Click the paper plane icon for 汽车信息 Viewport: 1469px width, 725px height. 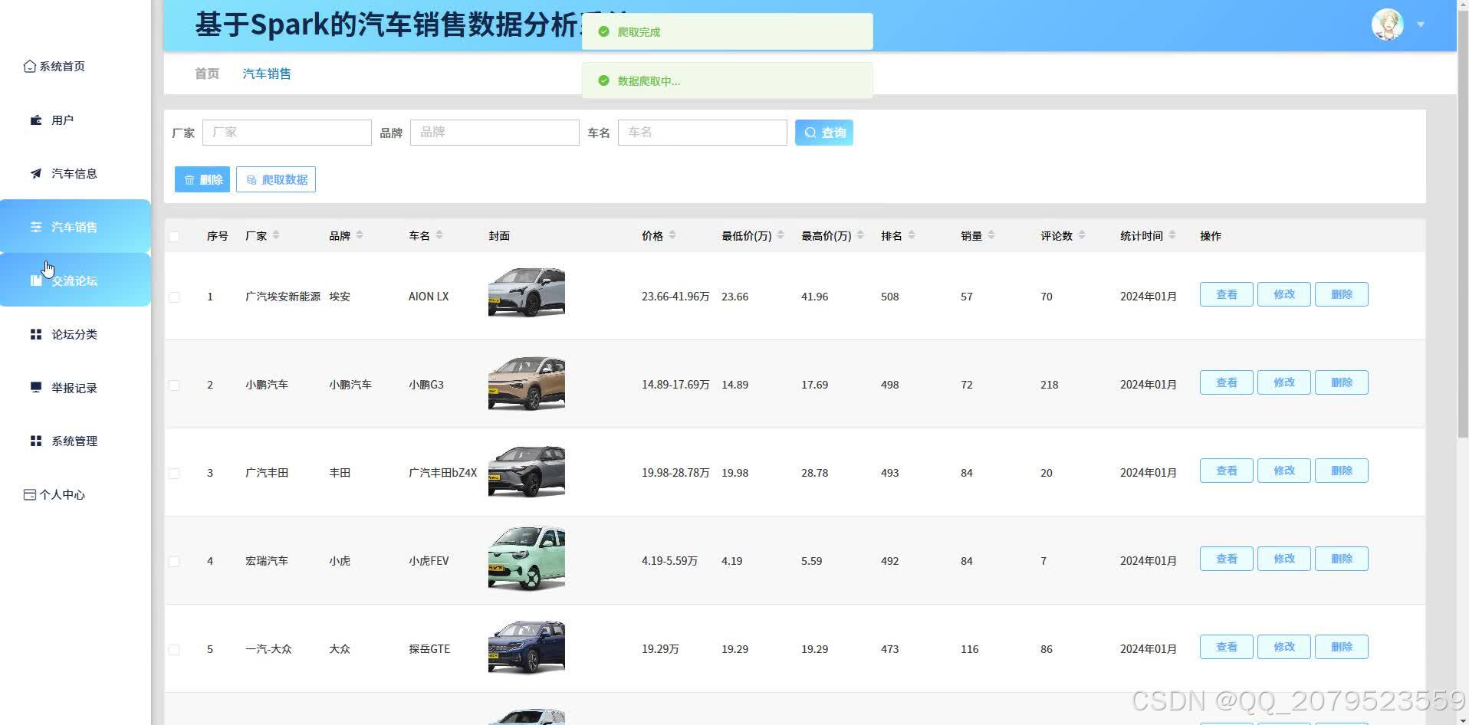(x=36, y=174)
